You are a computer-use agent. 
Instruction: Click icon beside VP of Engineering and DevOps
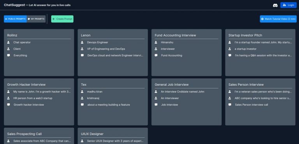[x=82, y=49]
